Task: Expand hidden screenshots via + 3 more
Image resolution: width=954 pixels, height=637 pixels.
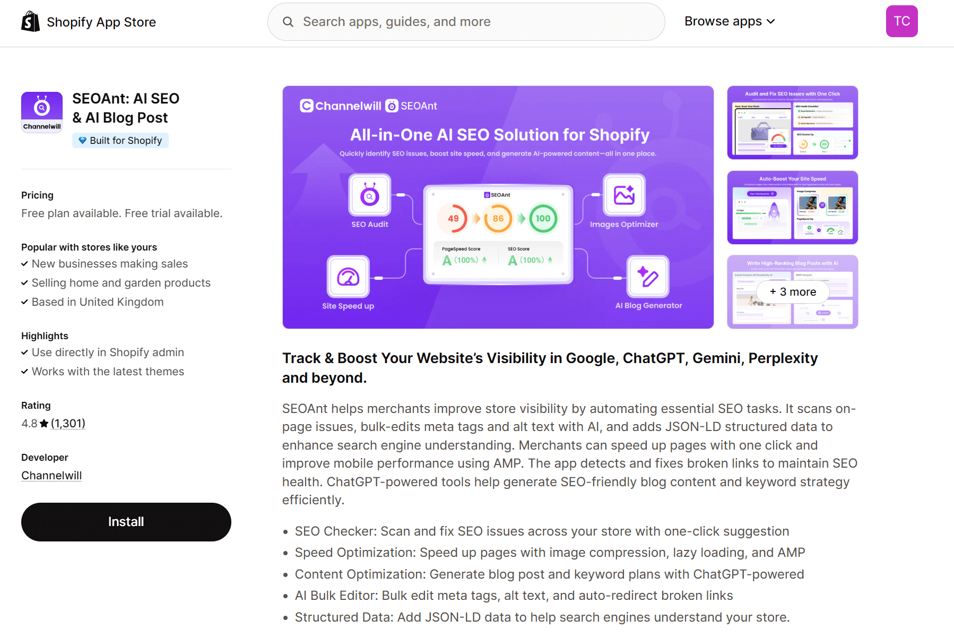Action: coord(792,291)
